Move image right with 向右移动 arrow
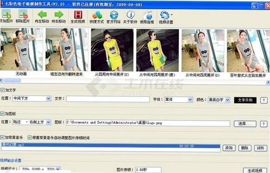 click(x=59, y=15)
